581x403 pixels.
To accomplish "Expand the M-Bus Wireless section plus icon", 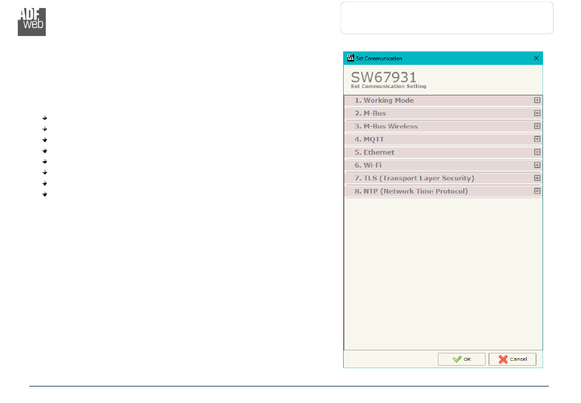I will click(x=537, y=127).
